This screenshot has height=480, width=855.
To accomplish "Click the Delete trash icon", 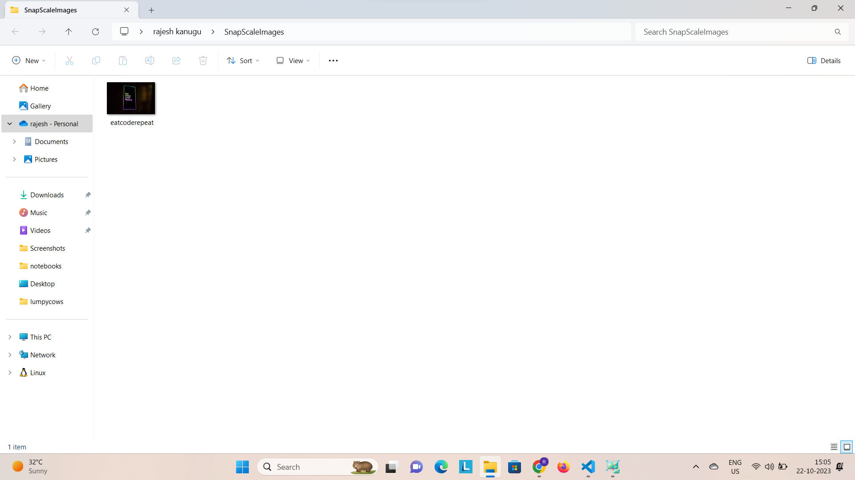I will point(203,60).
